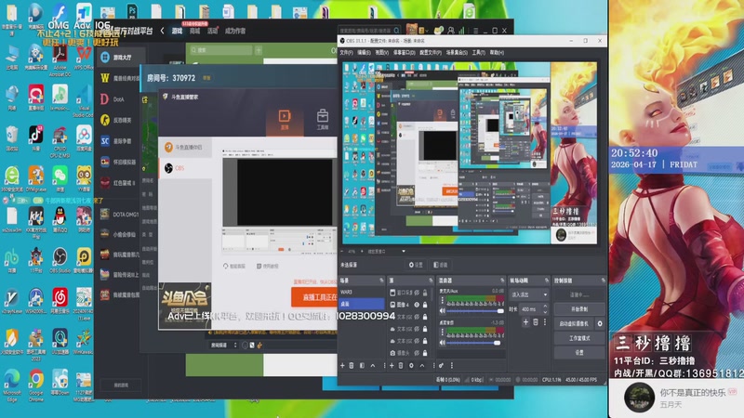Click 开始录制 start recording button
The image size is (744, 418).
579,309
